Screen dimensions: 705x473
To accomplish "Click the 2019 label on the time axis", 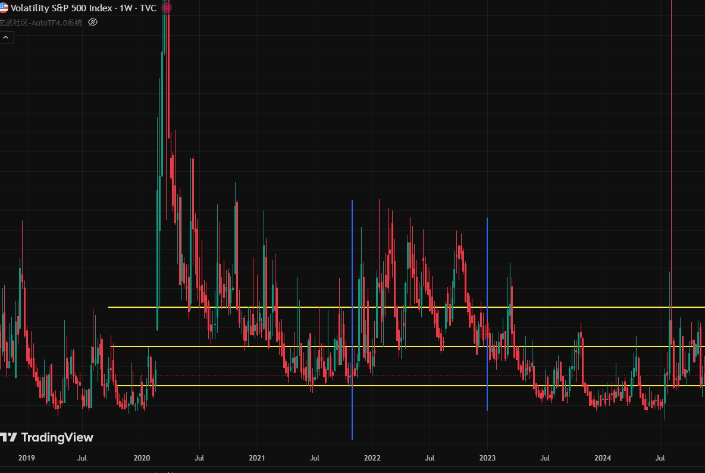I will pos(27,458).
